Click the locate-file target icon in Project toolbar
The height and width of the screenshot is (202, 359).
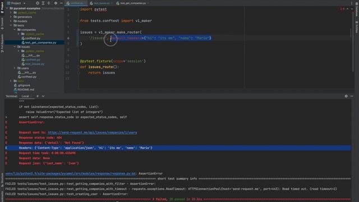pos(38,3)
